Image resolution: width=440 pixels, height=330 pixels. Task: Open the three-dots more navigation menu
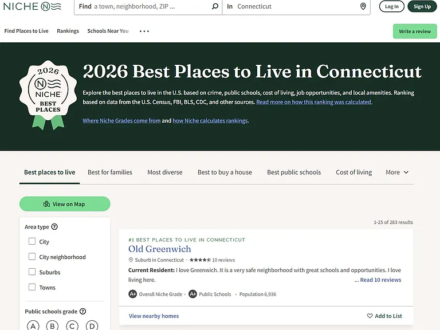coord(144,31)
